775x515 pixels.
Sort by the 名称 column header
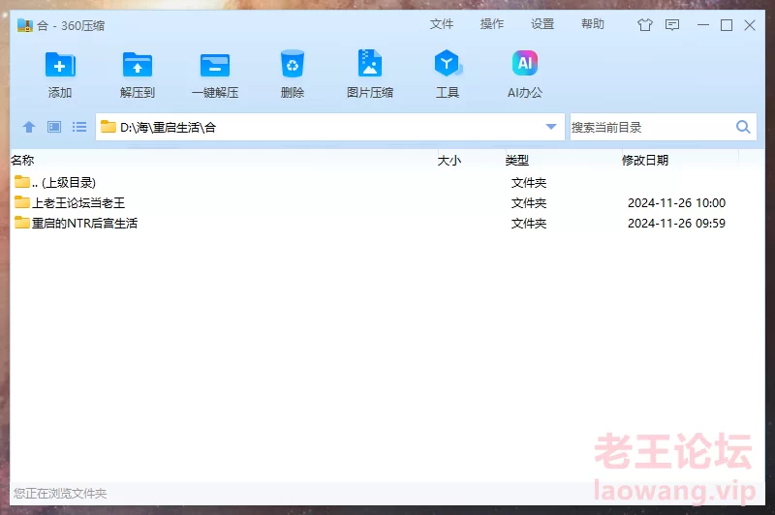22,160
